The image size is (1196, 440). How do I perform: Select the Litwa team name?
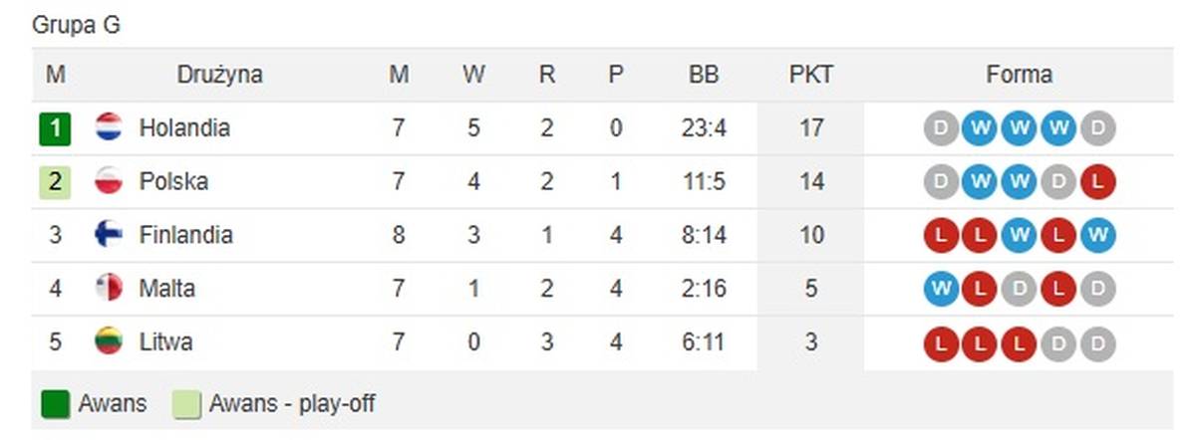coord(165,342)
